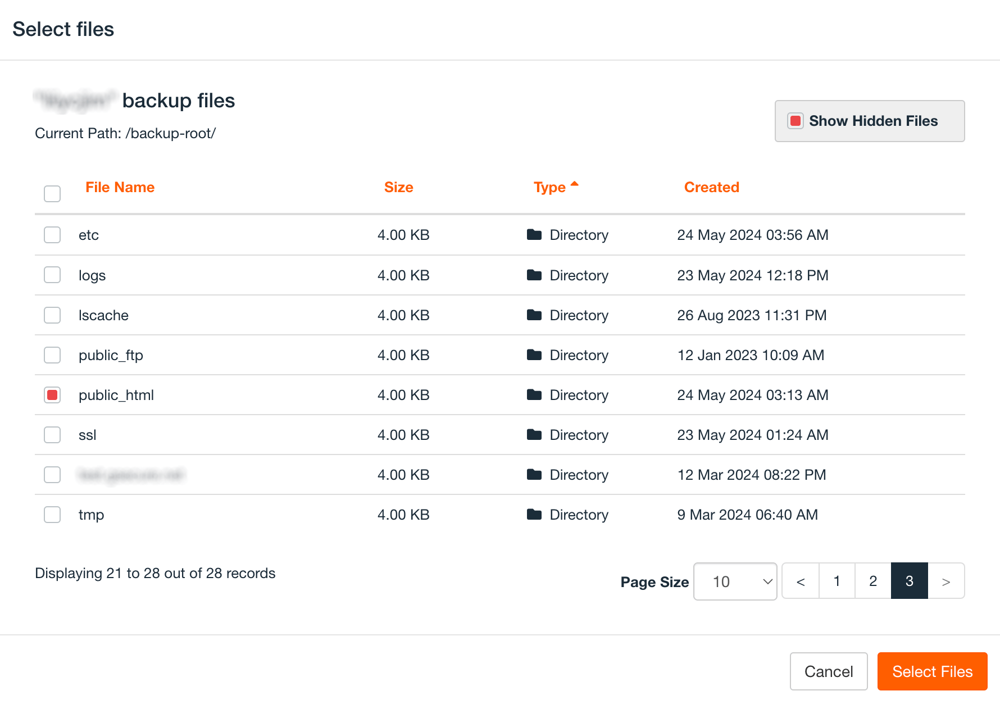Screen dimensions: 1000x709
Task: Switch to page 2 of records
Action: [x=872, y=581]
